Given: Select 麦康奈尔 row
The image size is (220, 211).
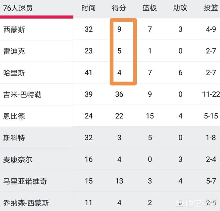Looking at the screenshot, I should (x=18, y=160).
